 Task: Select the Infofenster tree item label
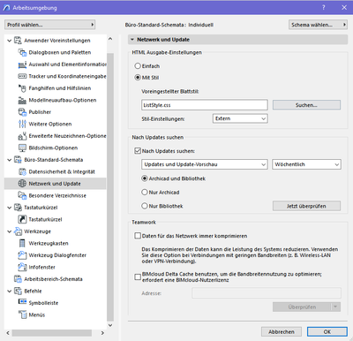pyautogui.click(x=41, y=267)
